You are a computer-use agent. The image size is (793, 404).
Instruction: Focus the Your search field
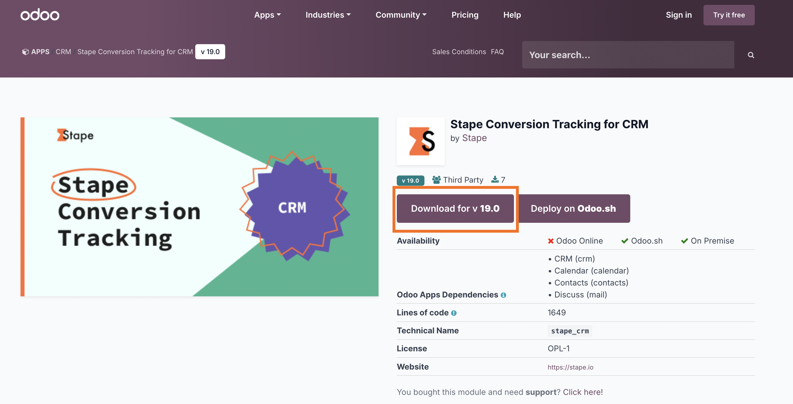pyautogui.click(x=628, y=55)
